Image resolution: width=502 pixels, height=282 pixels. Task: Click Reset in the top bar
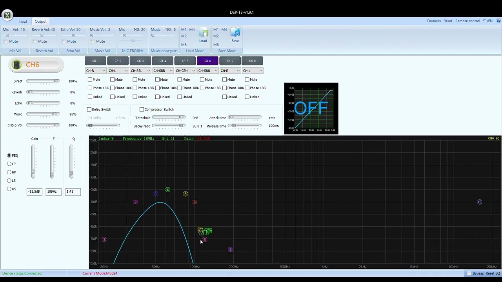pyautogui.click(x=448, y=21)
